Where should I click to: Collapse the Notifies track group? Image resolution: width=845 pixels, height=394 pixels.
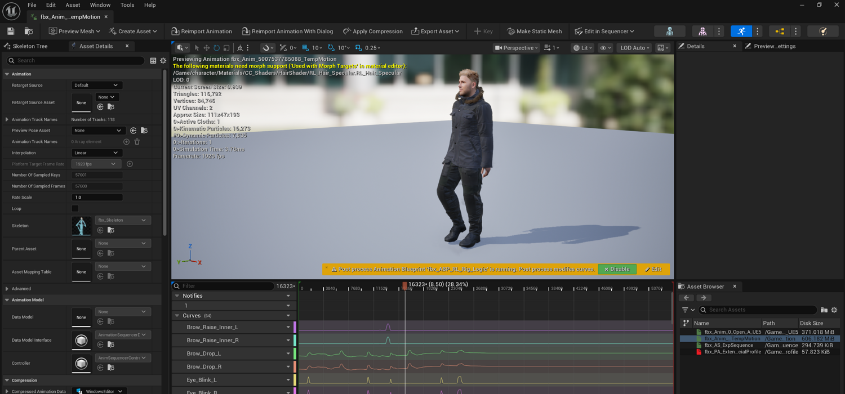(177, 295)
